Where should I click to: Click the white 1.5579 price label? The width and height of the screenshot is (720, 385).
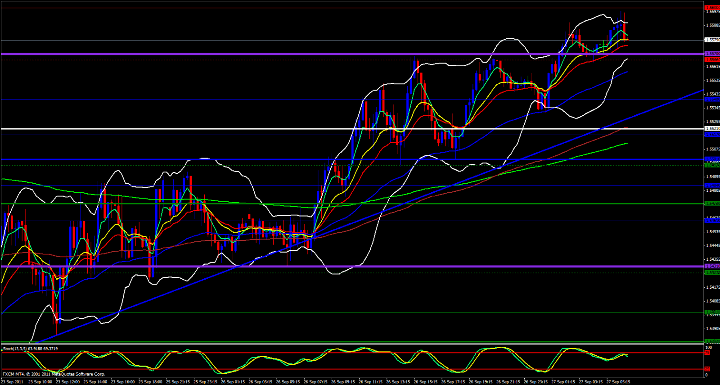pos(711,40)
